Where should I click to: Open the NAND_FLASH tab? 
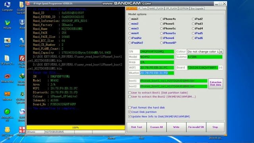coord(156,8)
